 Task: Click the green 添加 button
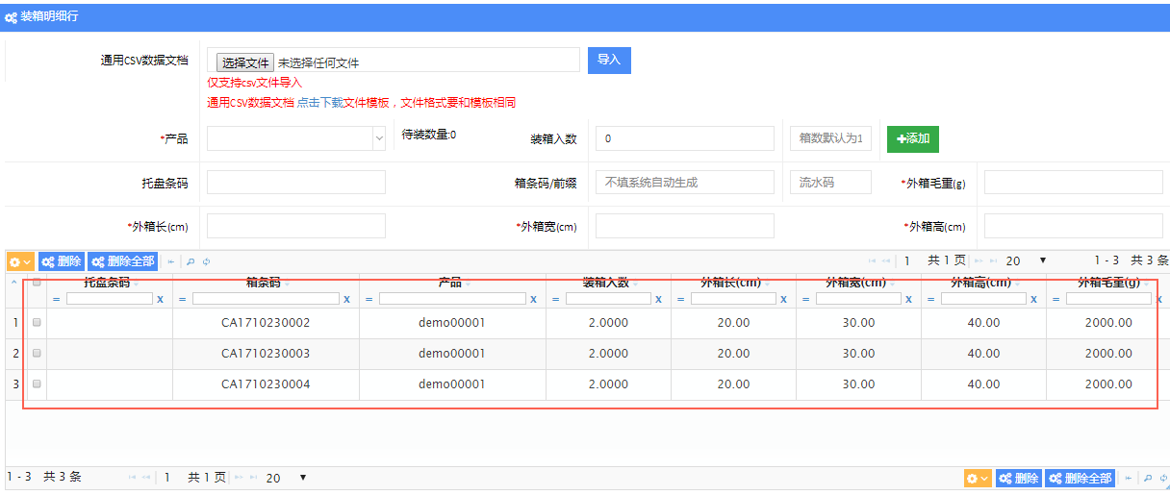pyautogui.click(x=913, y=138)
